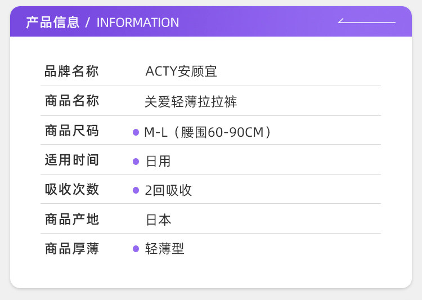Click the 适用时间 label
The width and height of the screenshot is (422, 300).
(x=71, y=160)
